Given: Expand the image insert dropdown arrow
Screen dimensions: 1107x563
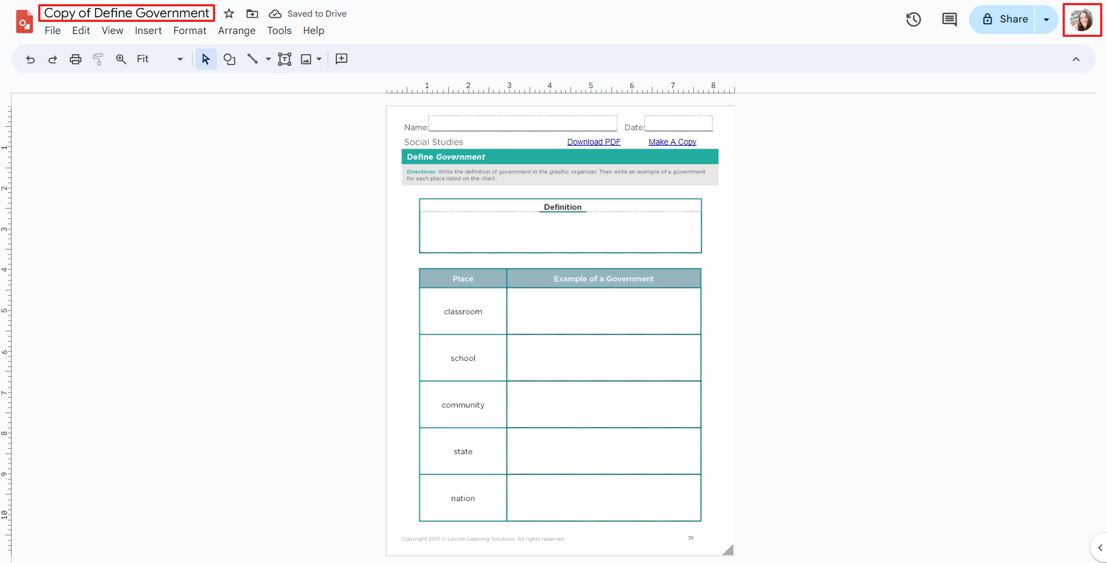Looking at the screenshot, I should [x=319, y=59].
